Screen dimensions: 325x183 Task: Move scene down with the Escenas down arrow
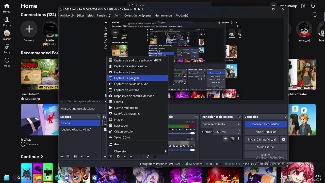88,157
